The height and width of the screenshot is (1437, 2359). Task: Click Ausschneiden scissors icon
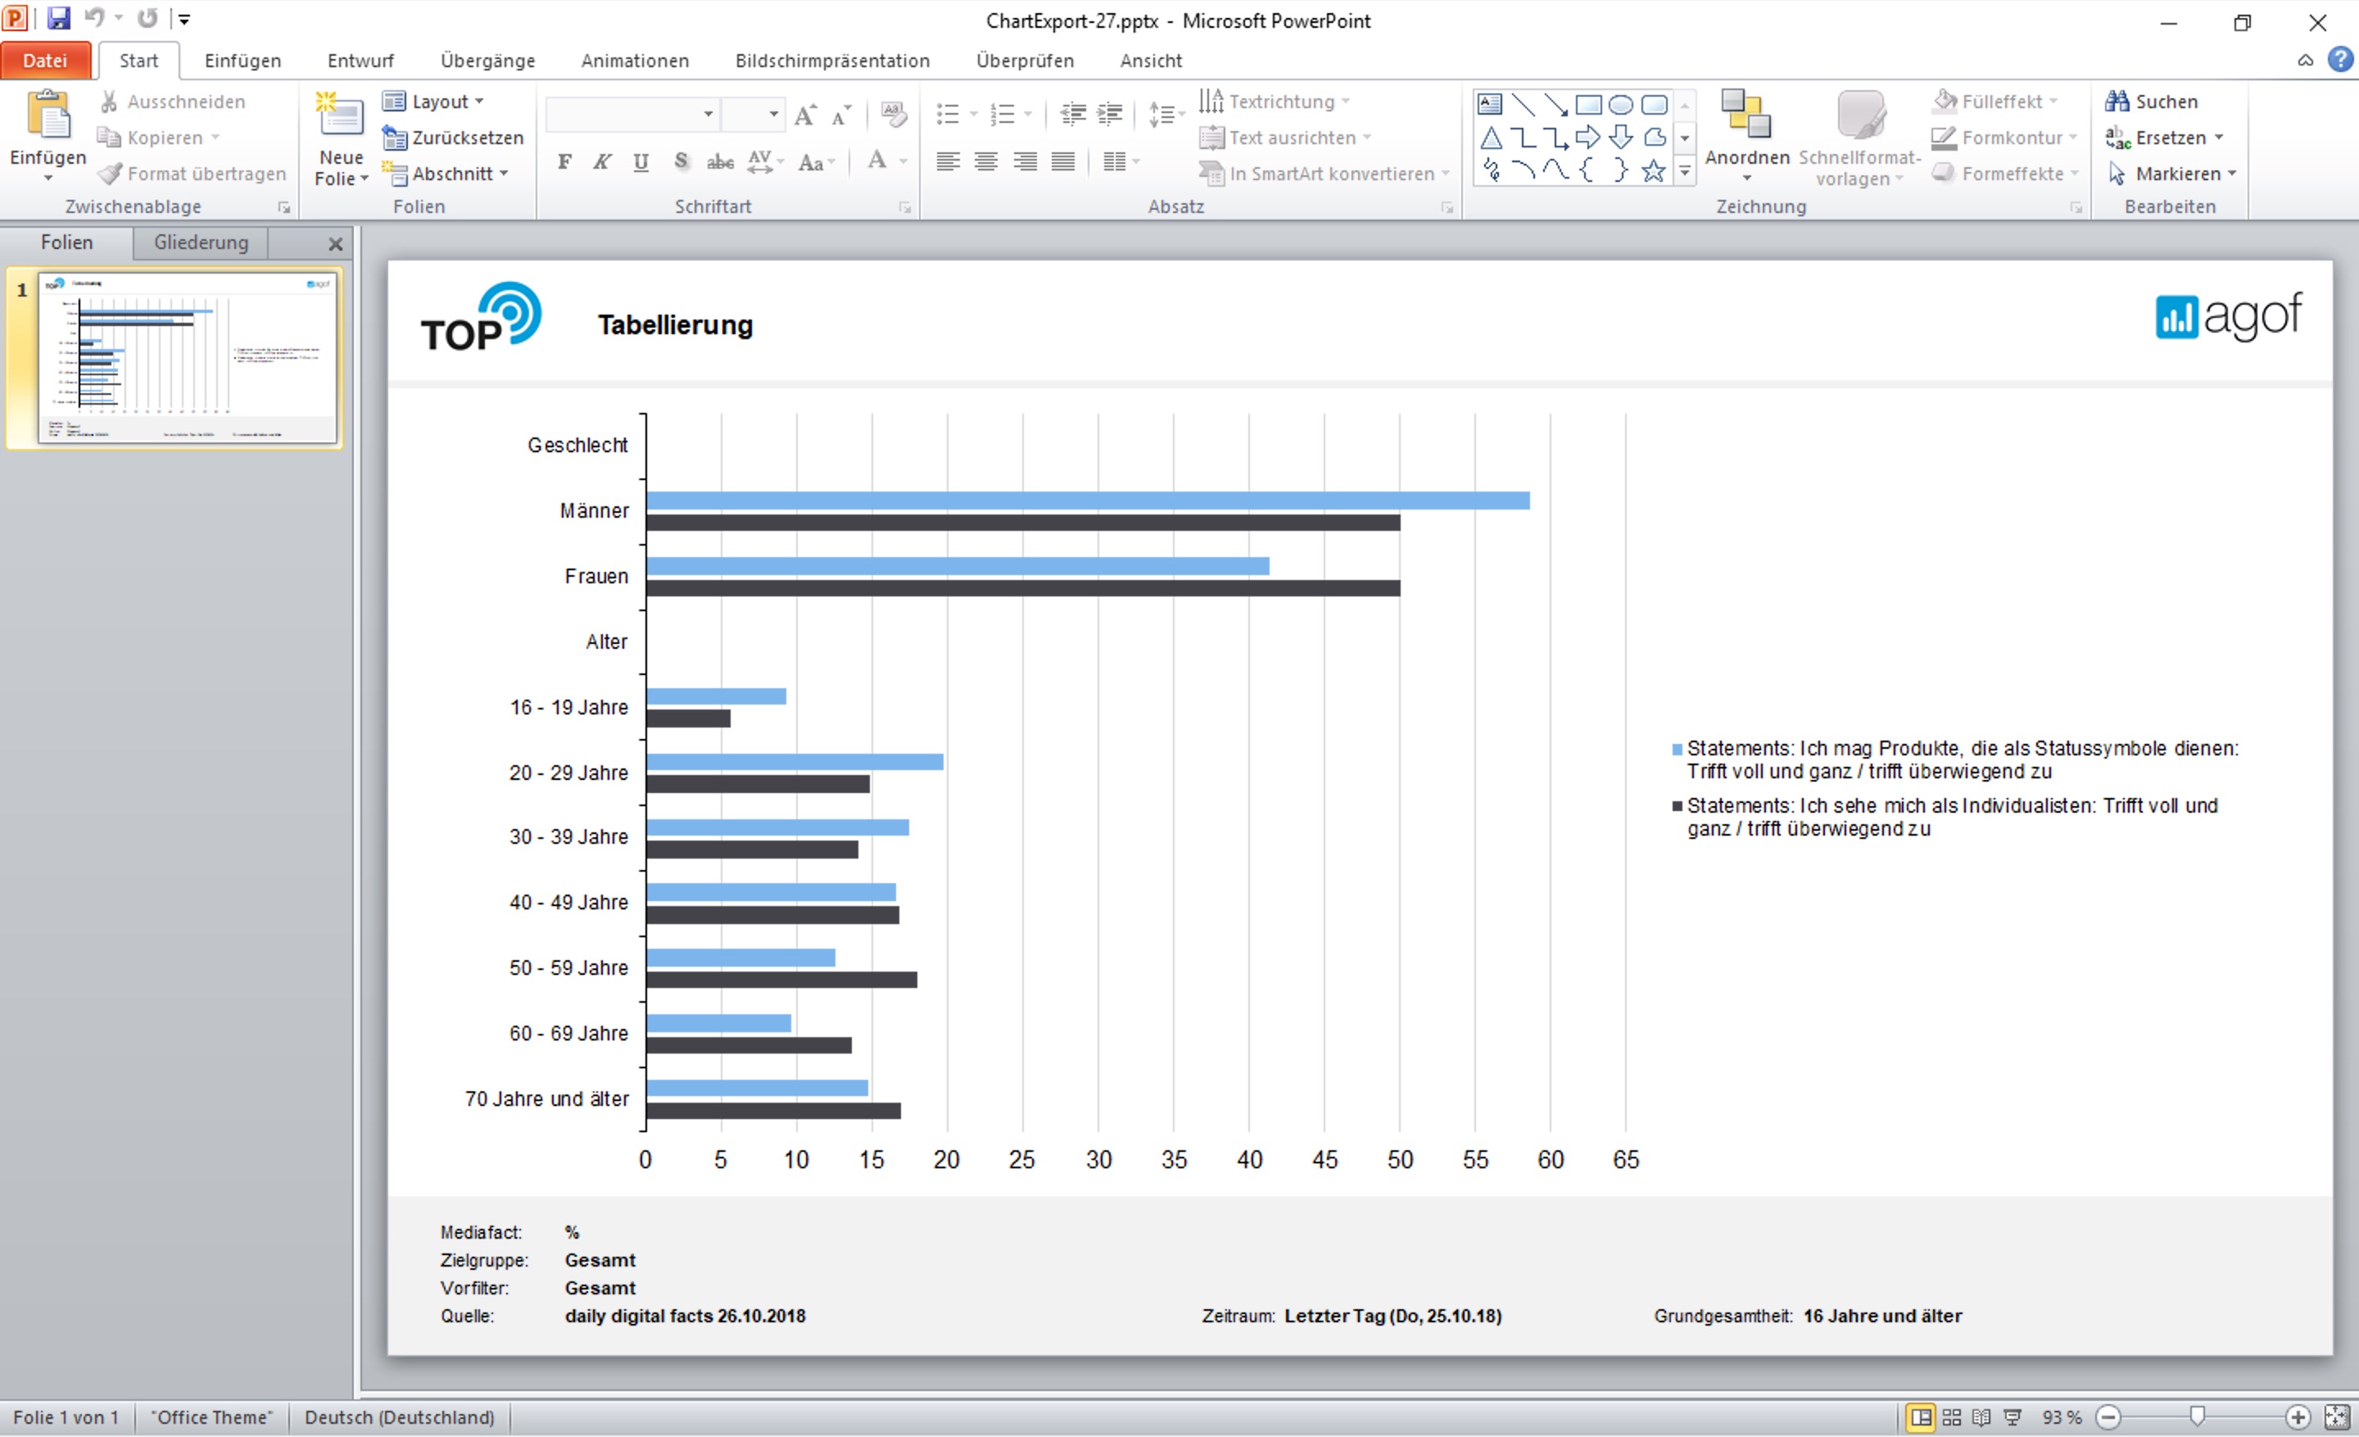109,102
